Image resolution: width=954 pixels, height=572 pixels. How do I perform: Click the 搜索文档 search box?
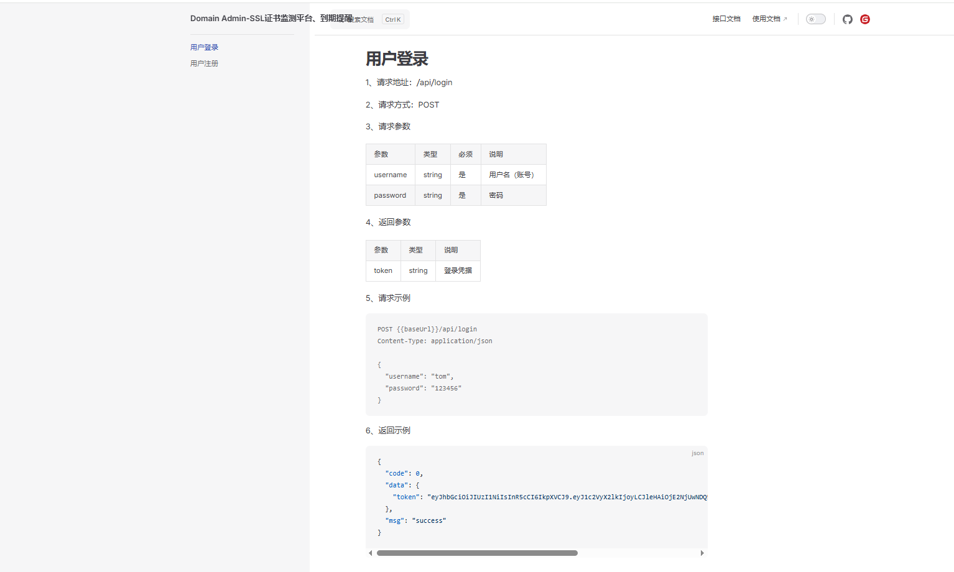click(x=370, y=19)
